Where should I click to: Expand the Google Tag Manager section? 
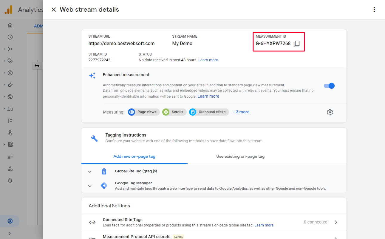point(90,186)
